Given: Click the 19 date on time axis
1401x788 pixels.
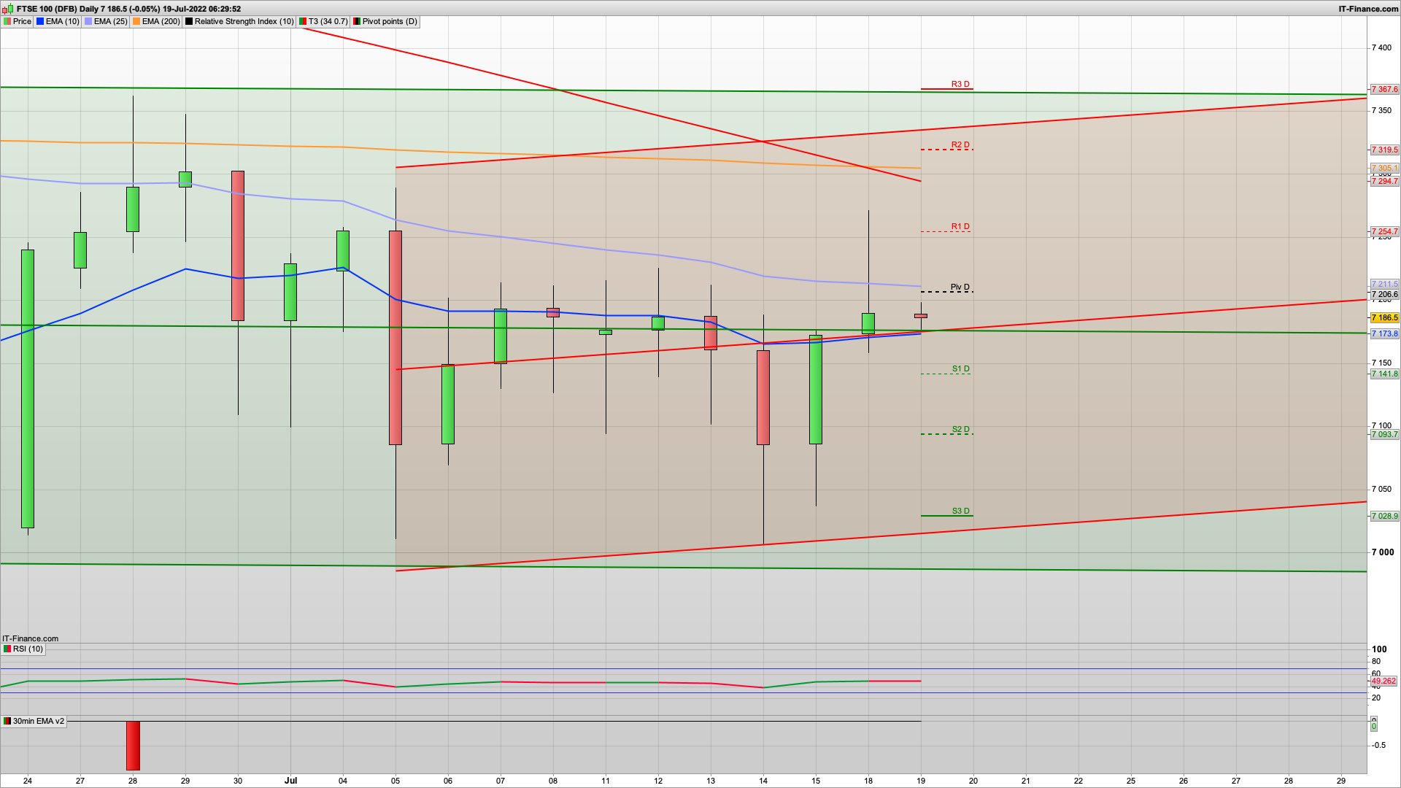Looking at the screenshot, I should coord(921,781).
